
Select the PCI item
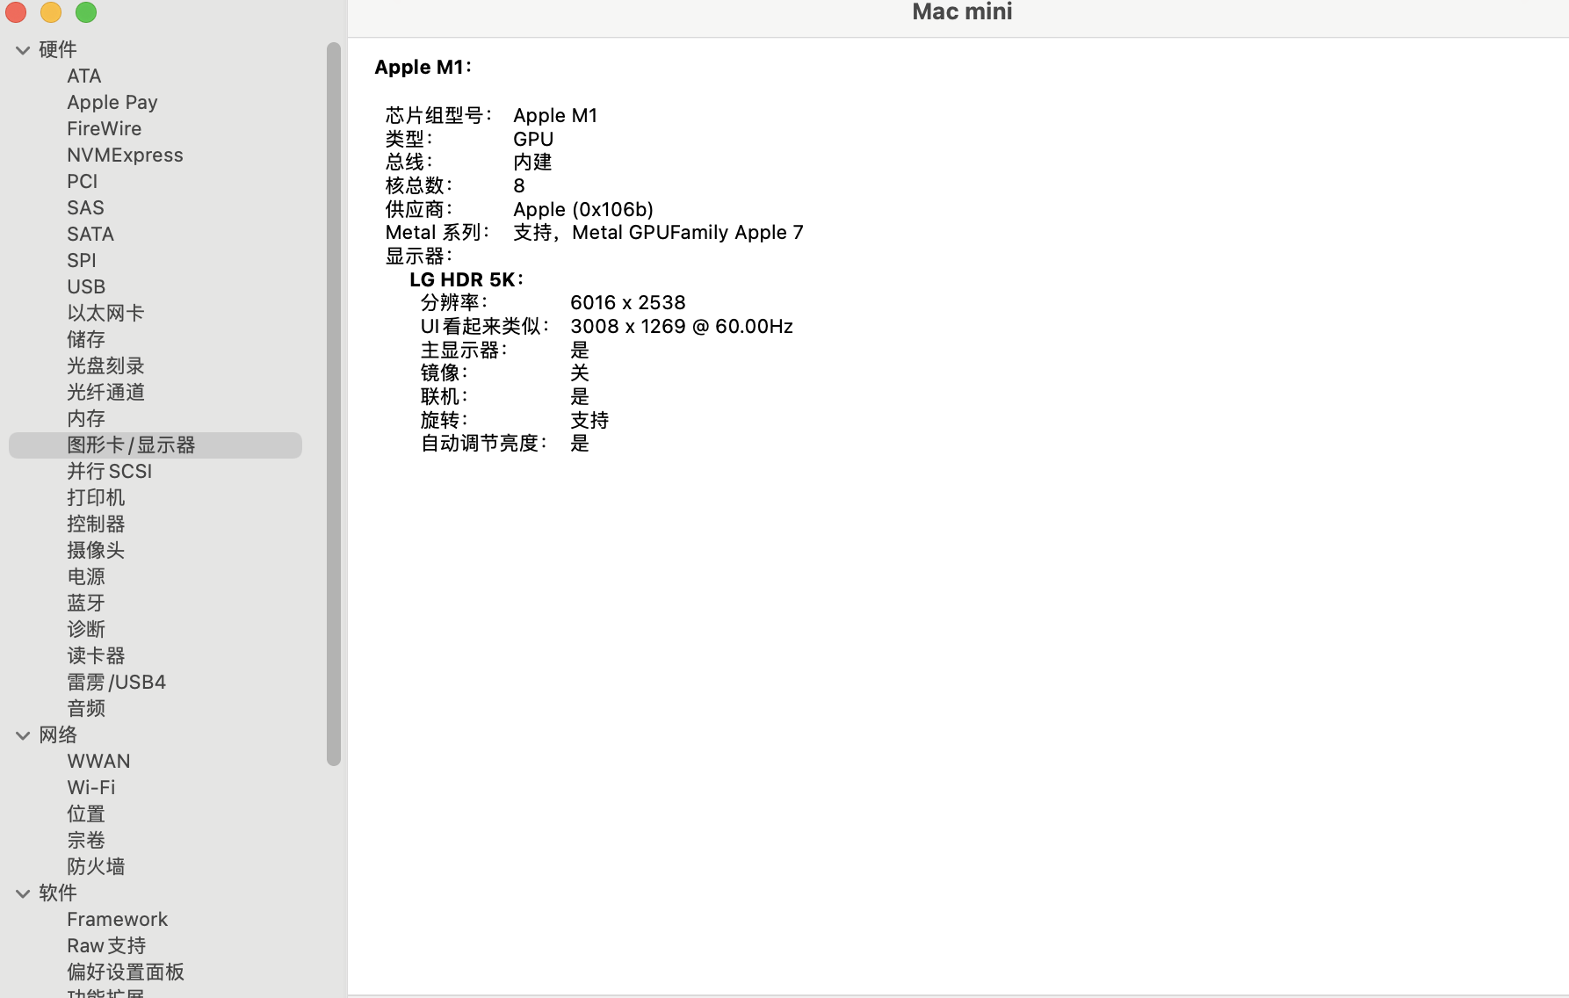pos(83,182)
